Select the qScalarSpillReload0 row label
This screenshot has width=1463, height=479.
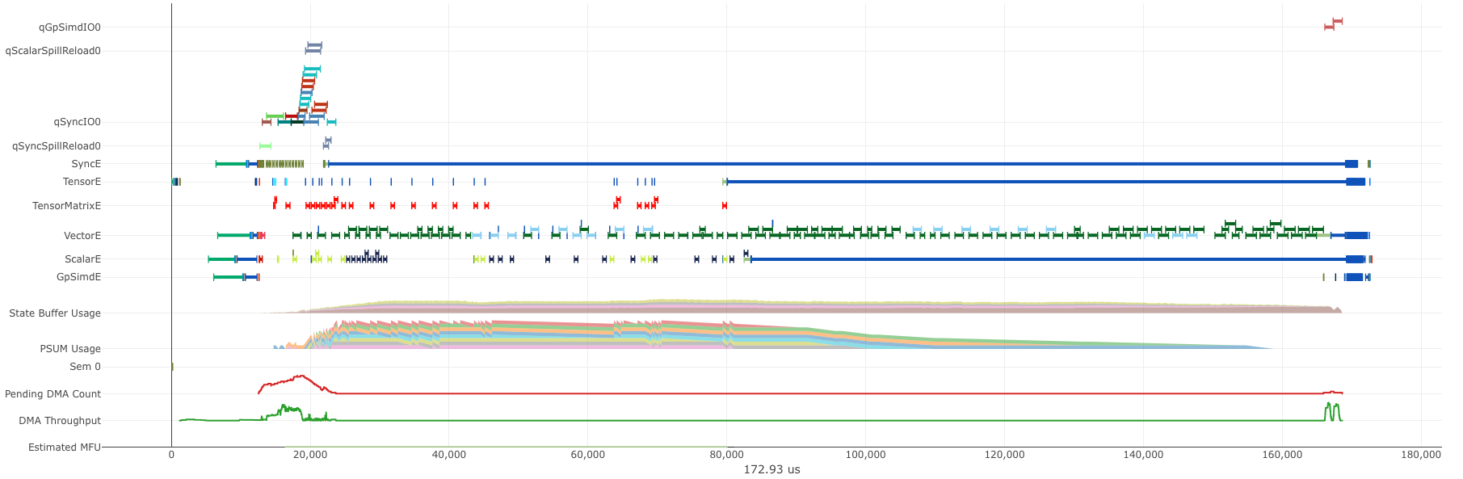point(53,51)
